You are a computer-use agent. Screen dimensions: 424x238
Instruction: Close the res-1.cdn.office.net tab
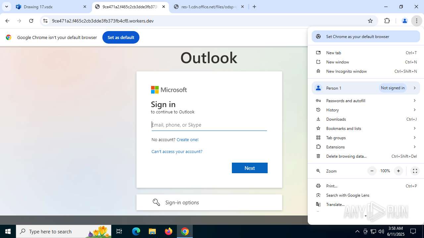click(x=242, y=7)
